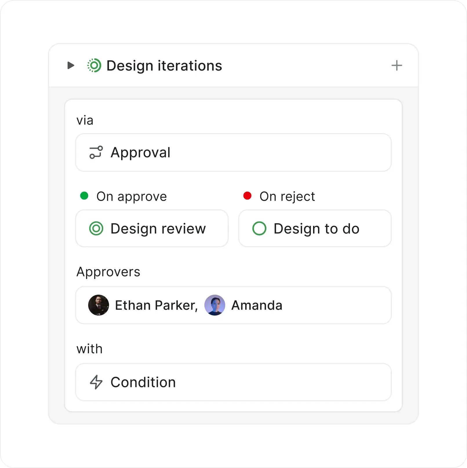Click the green target icon beside Design iterations
Viewport: 467px width, 468px height.
[x=94, y=65]
